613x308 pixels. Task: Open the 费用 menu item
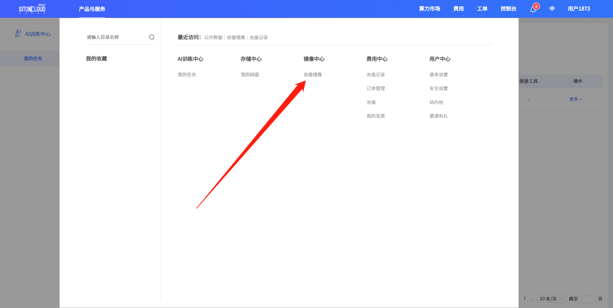click(458, 9)
